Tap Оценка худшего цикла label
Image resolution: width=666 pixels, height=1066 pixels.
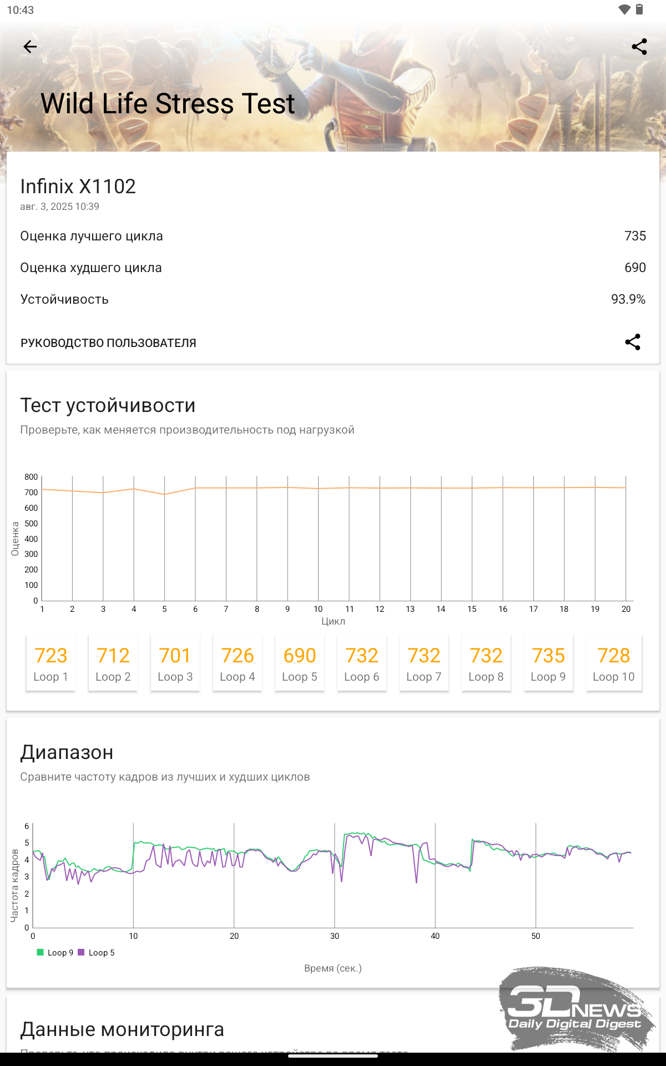coord(91,268)
